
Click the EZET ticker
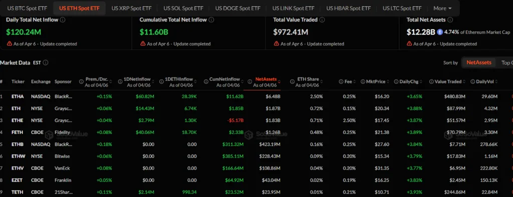point(17,180)
